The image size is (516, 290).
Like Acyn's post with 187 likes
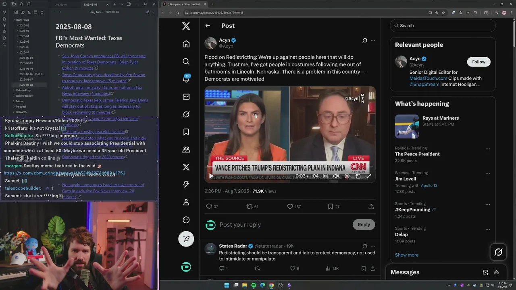click(x=290, y=207)
